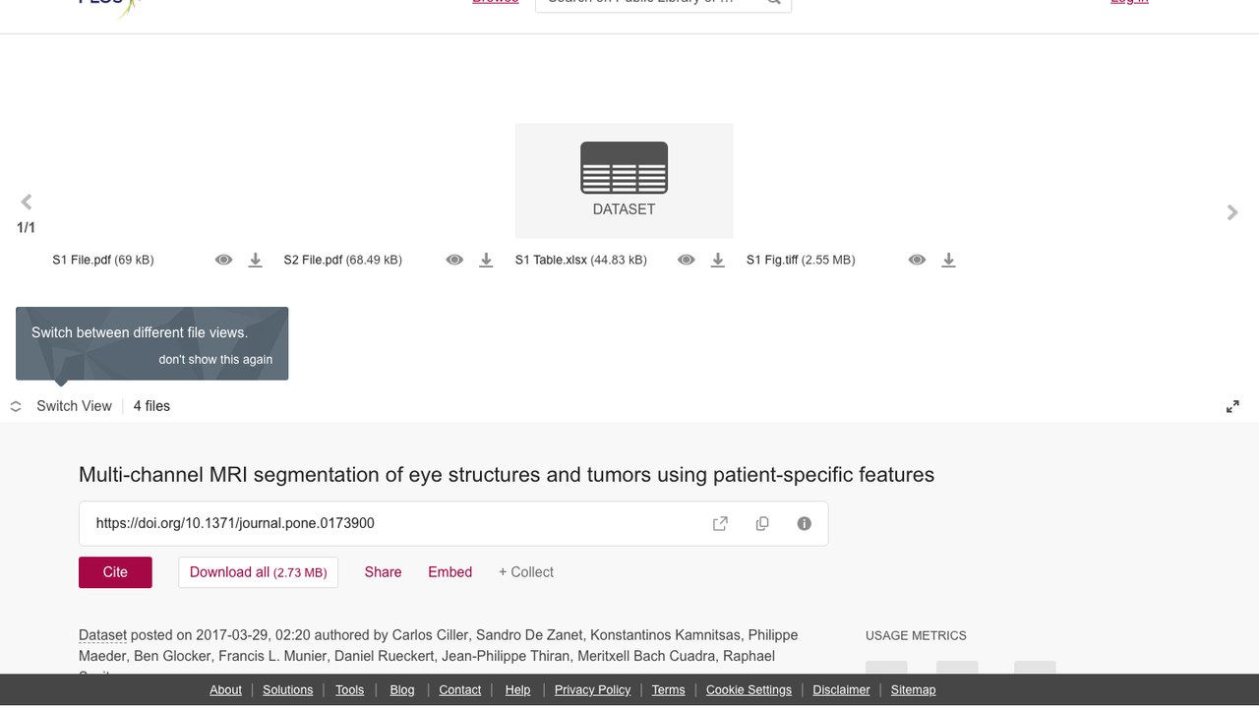This screenshot has width=1259, height=708.
Task: Open Tools in the footer
Action: 349,690
